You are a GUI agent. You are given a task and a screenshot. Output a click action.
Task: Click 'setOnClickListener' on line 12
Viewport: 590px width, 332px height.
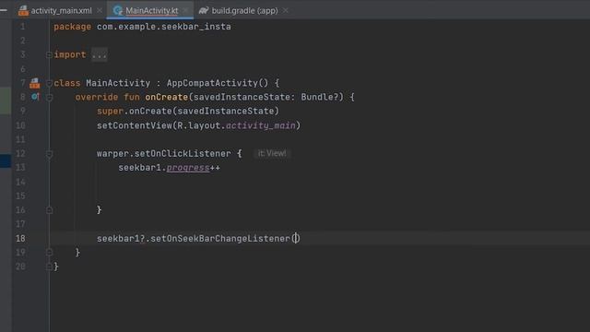[x=183, y=154]
